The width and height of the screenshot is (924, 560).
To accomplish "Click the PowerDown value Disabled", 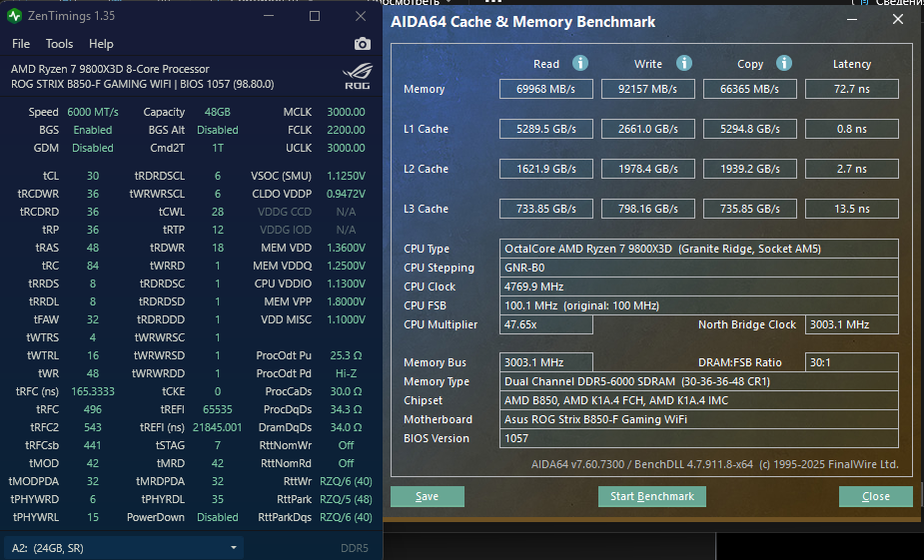I will (x=218, y=517).
